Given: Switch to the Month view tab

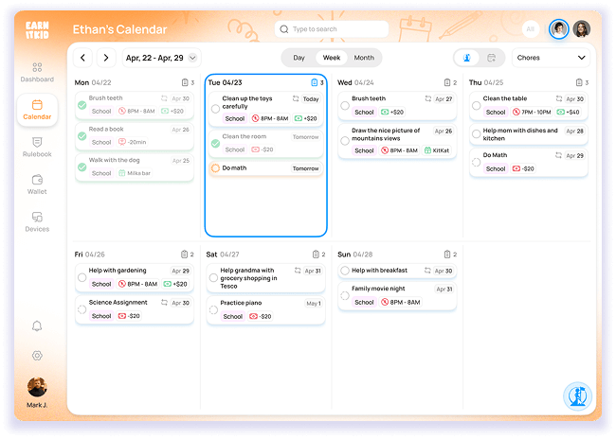Looking at the screenshot, I should pyautogui.click(x=364, y=58).
